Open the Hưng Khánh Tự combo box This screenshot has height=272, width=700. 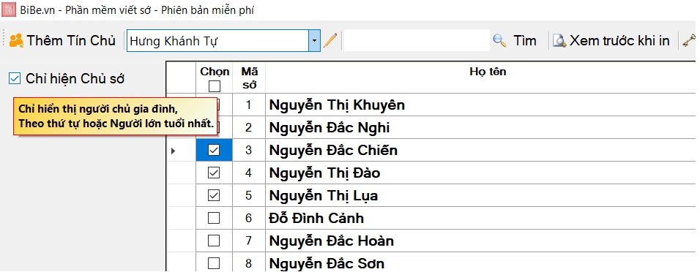223,40
